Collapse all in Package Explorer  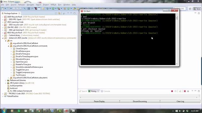pyautogui.click(x=56, y=13)
